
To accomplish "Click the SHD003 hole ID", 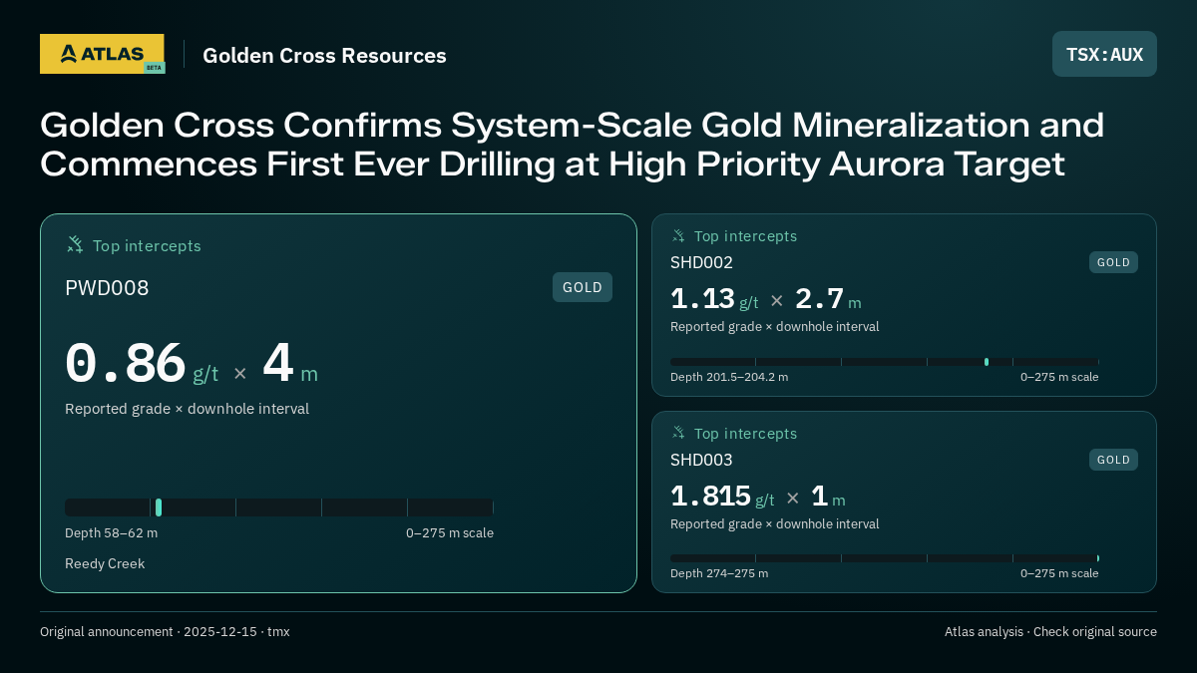I will (701, 460).
